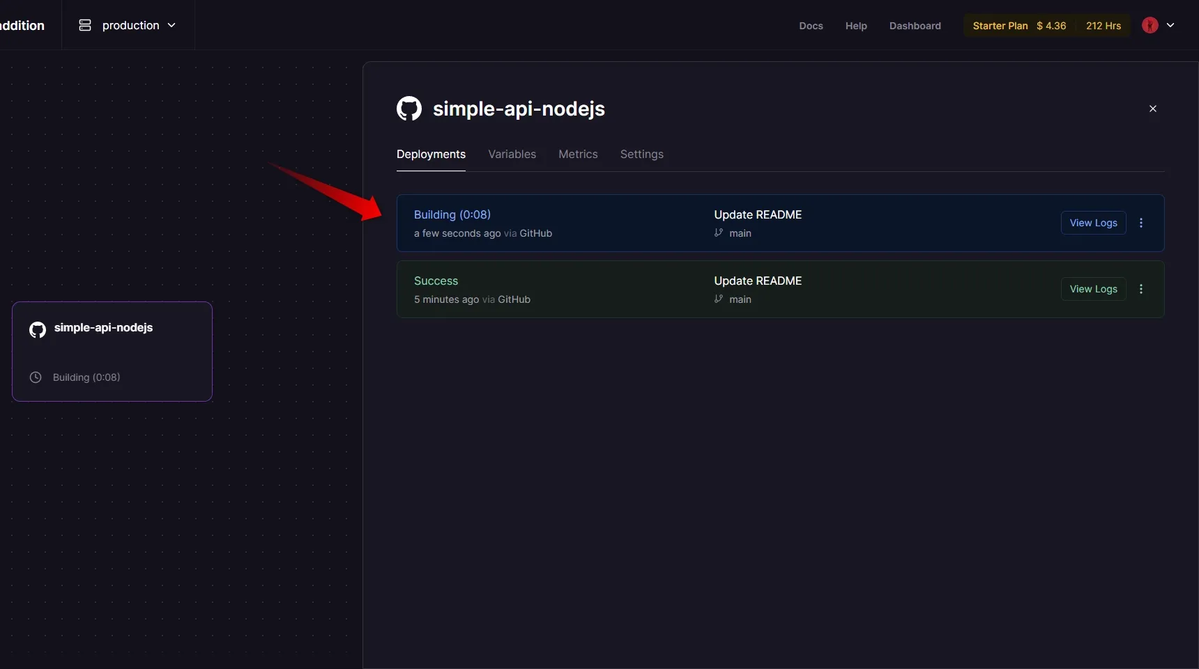
Task: Open the Docs link
Action: tap(811, 26)
